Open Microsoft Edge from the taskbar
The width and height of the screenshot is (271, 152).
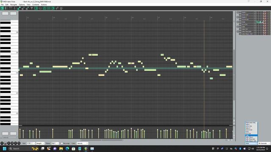pos(67,149)
